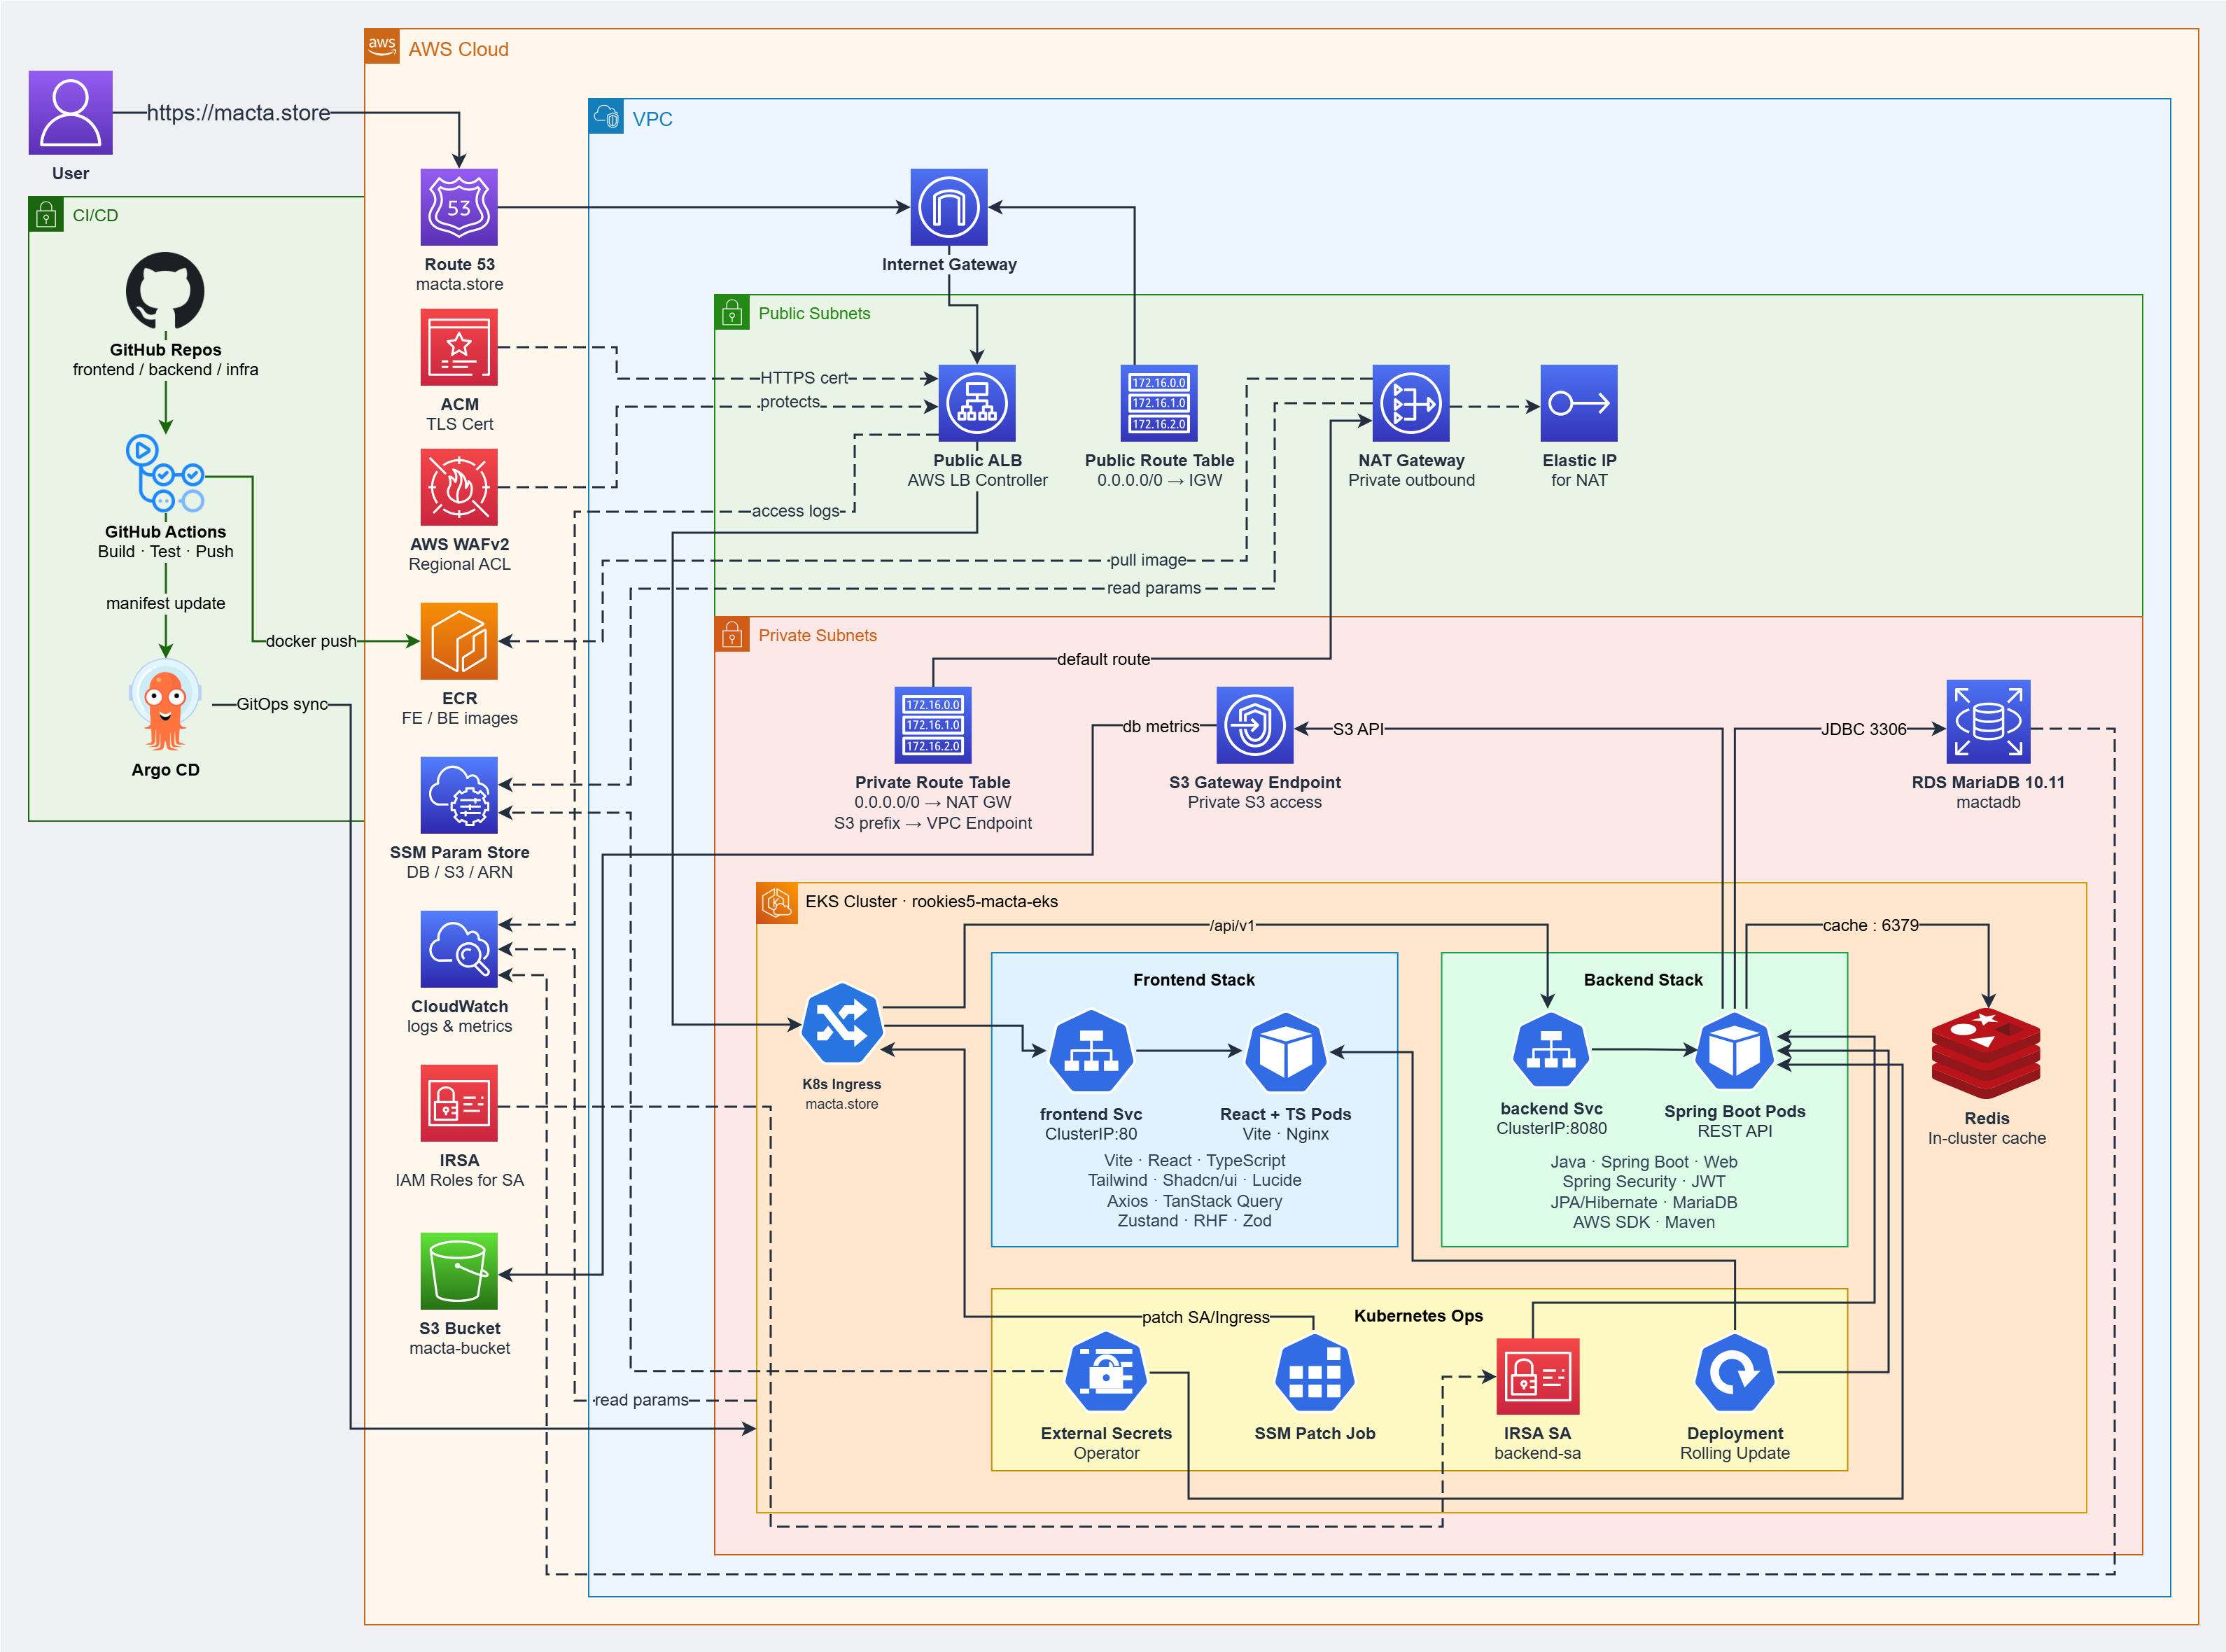Click the Argo CD mascot icon
Screen dimensions: 2226x1652
(x=165, y=704)
